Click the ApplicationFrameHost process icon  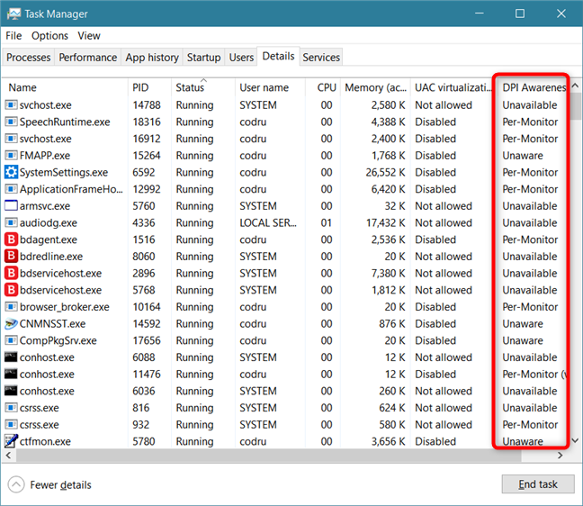coord(11,189)
